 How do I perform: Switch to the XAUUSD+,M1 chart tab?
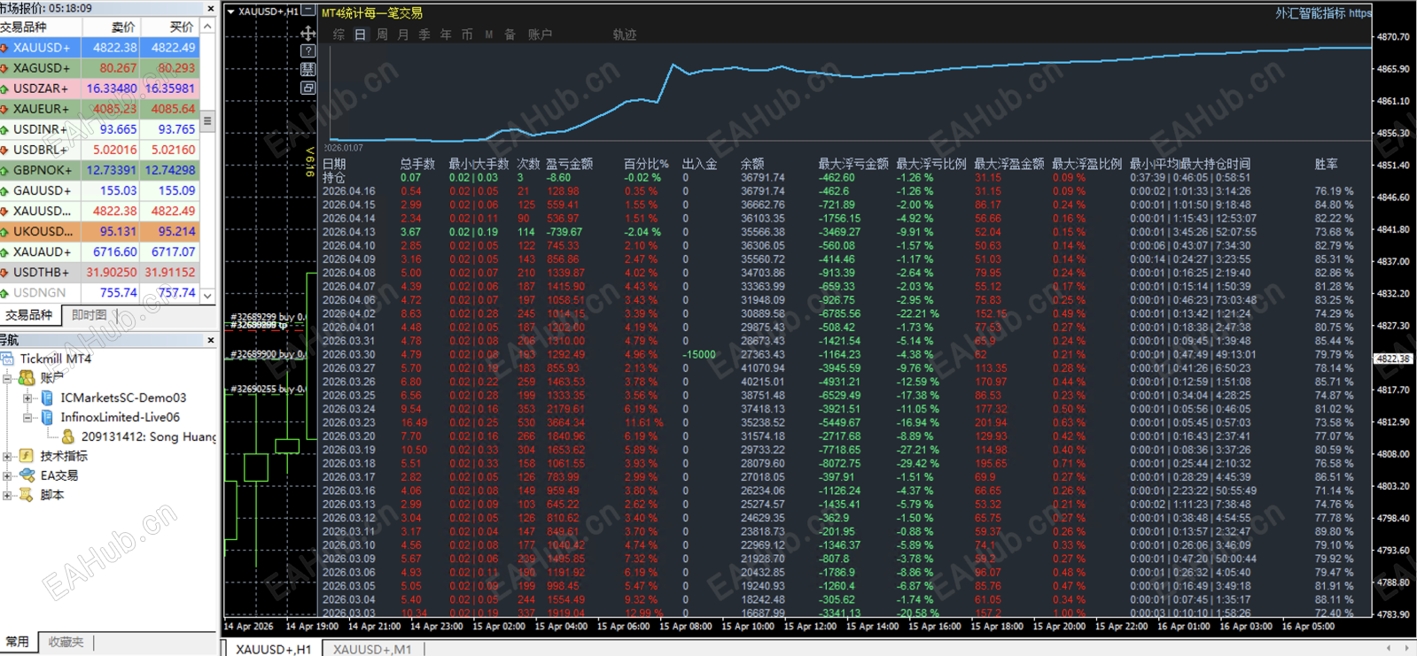pyautogui.click(x=371, y=649)
